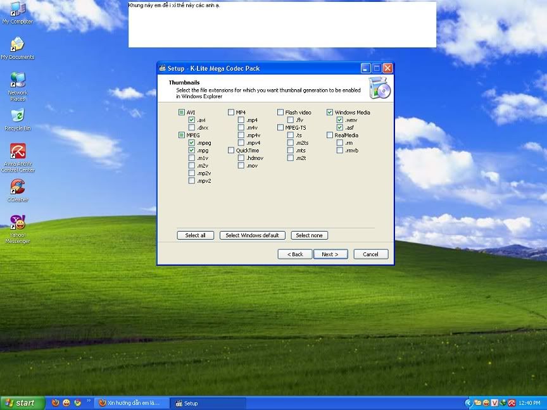
Task: Check the .divx extension checkbox
Action: (192, 128)
